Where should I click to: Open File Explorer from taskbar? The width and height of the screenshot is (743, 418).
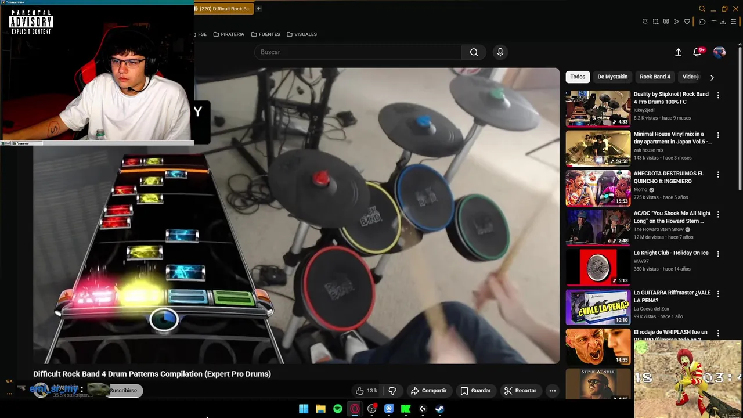pos(320,409)
